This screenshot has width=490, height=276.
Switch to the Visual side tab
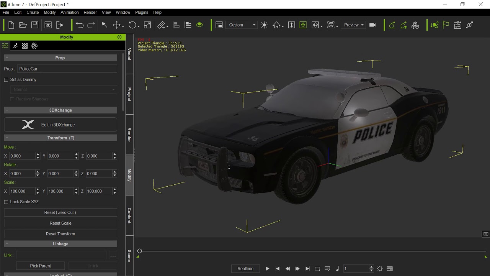pyautogui.click(x=129, y=54)
